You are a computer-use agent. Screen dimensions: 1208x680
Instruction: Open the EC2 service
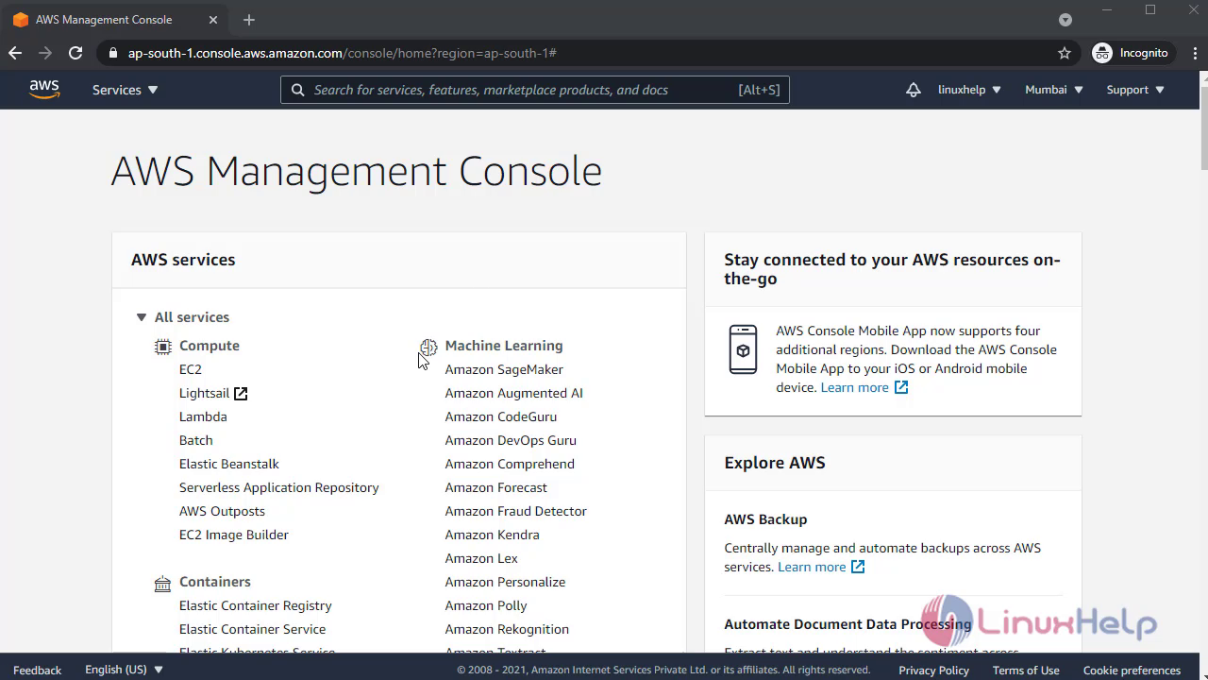(191, 369)
